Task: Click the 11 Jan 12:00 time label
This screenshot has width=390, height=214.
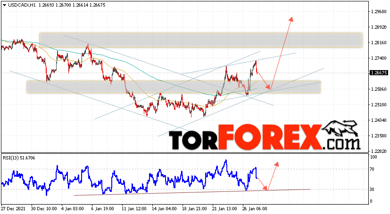Action: click(134, 209)
